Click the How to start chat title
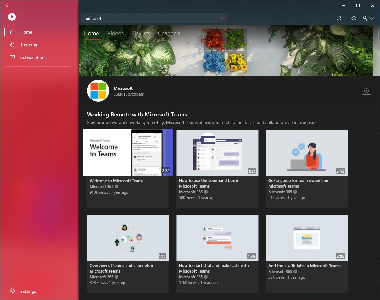Viewport: 380px width, 300px height. coord(214,268)
